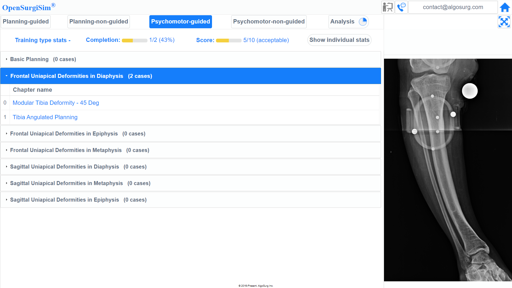Open Planning-non-guided tab
The height and width of the screenshot is (288, 512).
[x=98, y=22]
